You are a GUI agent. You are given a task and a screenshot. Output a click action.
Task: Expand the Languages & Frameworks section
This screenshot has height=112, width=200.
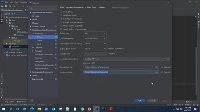point(31,72)
